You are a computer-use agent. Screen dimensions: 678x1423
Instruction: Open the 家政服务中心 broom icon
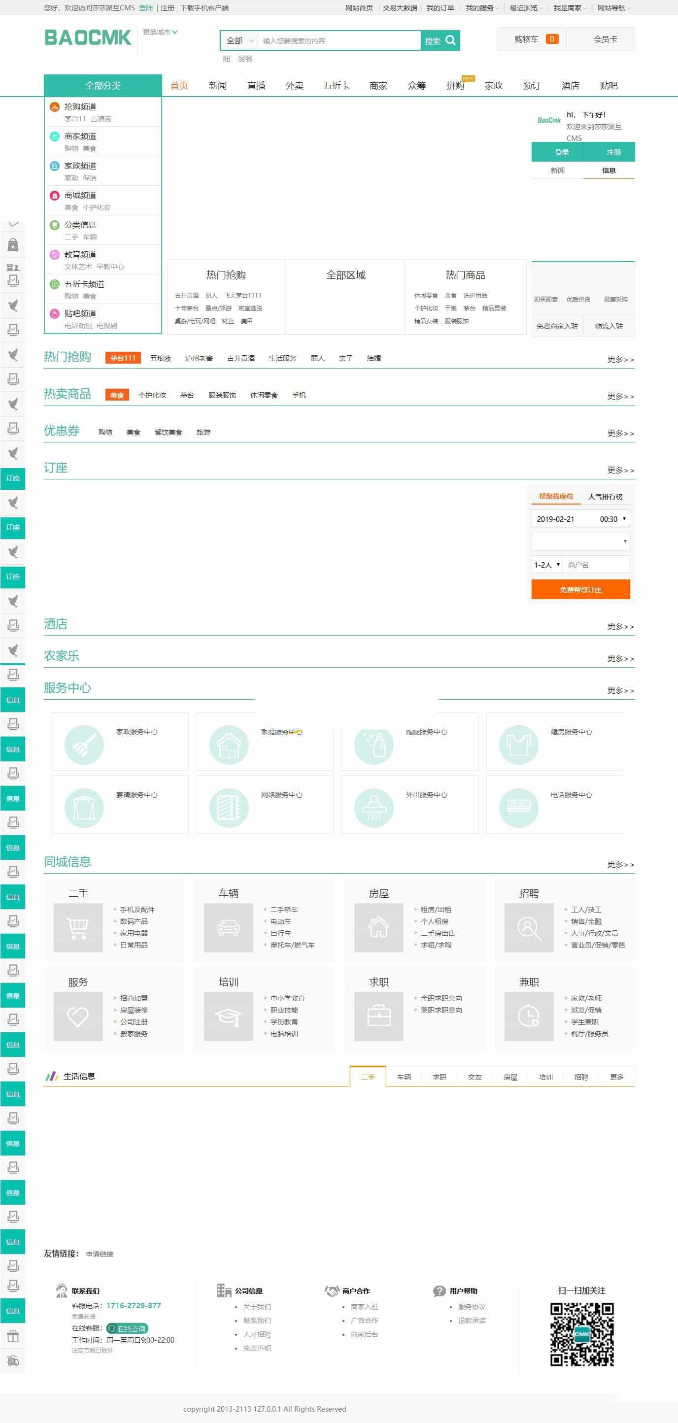84,745
